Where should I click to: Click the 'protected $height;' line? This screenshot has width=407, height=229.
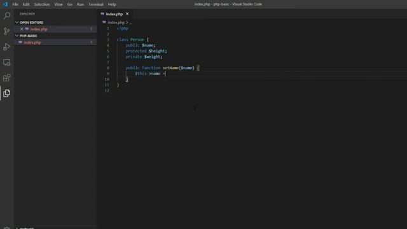(x=146, y=51)
